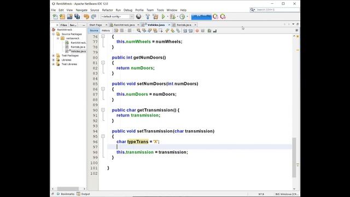This screenshot has height=197, width=350.
Task: Switch to the Start Page tab
Action: 96,25
